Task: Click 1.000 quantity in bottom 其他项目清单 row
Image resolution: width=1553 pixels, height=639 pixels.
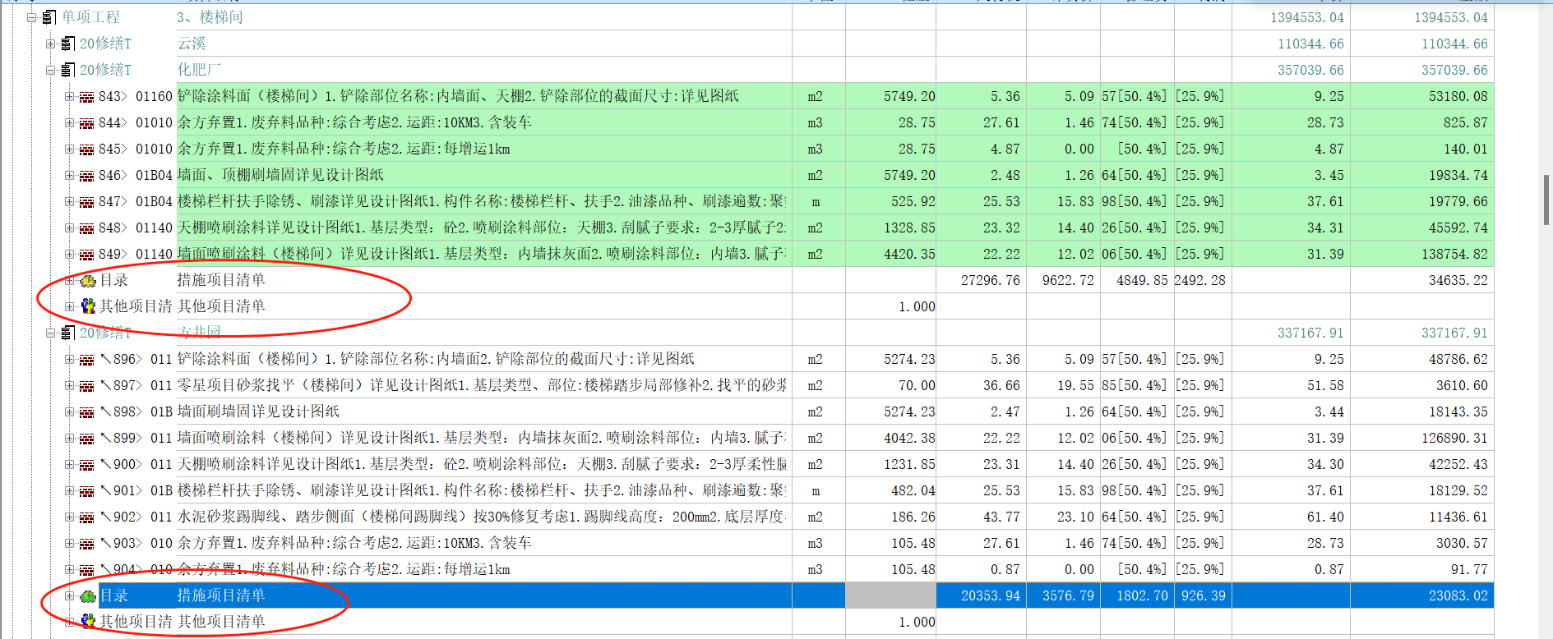Action: tap(917, 622)
